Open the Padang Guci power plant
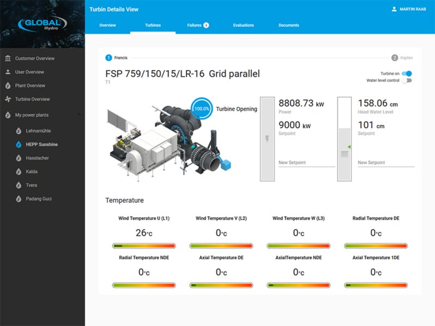 click(x=39, y=199)
